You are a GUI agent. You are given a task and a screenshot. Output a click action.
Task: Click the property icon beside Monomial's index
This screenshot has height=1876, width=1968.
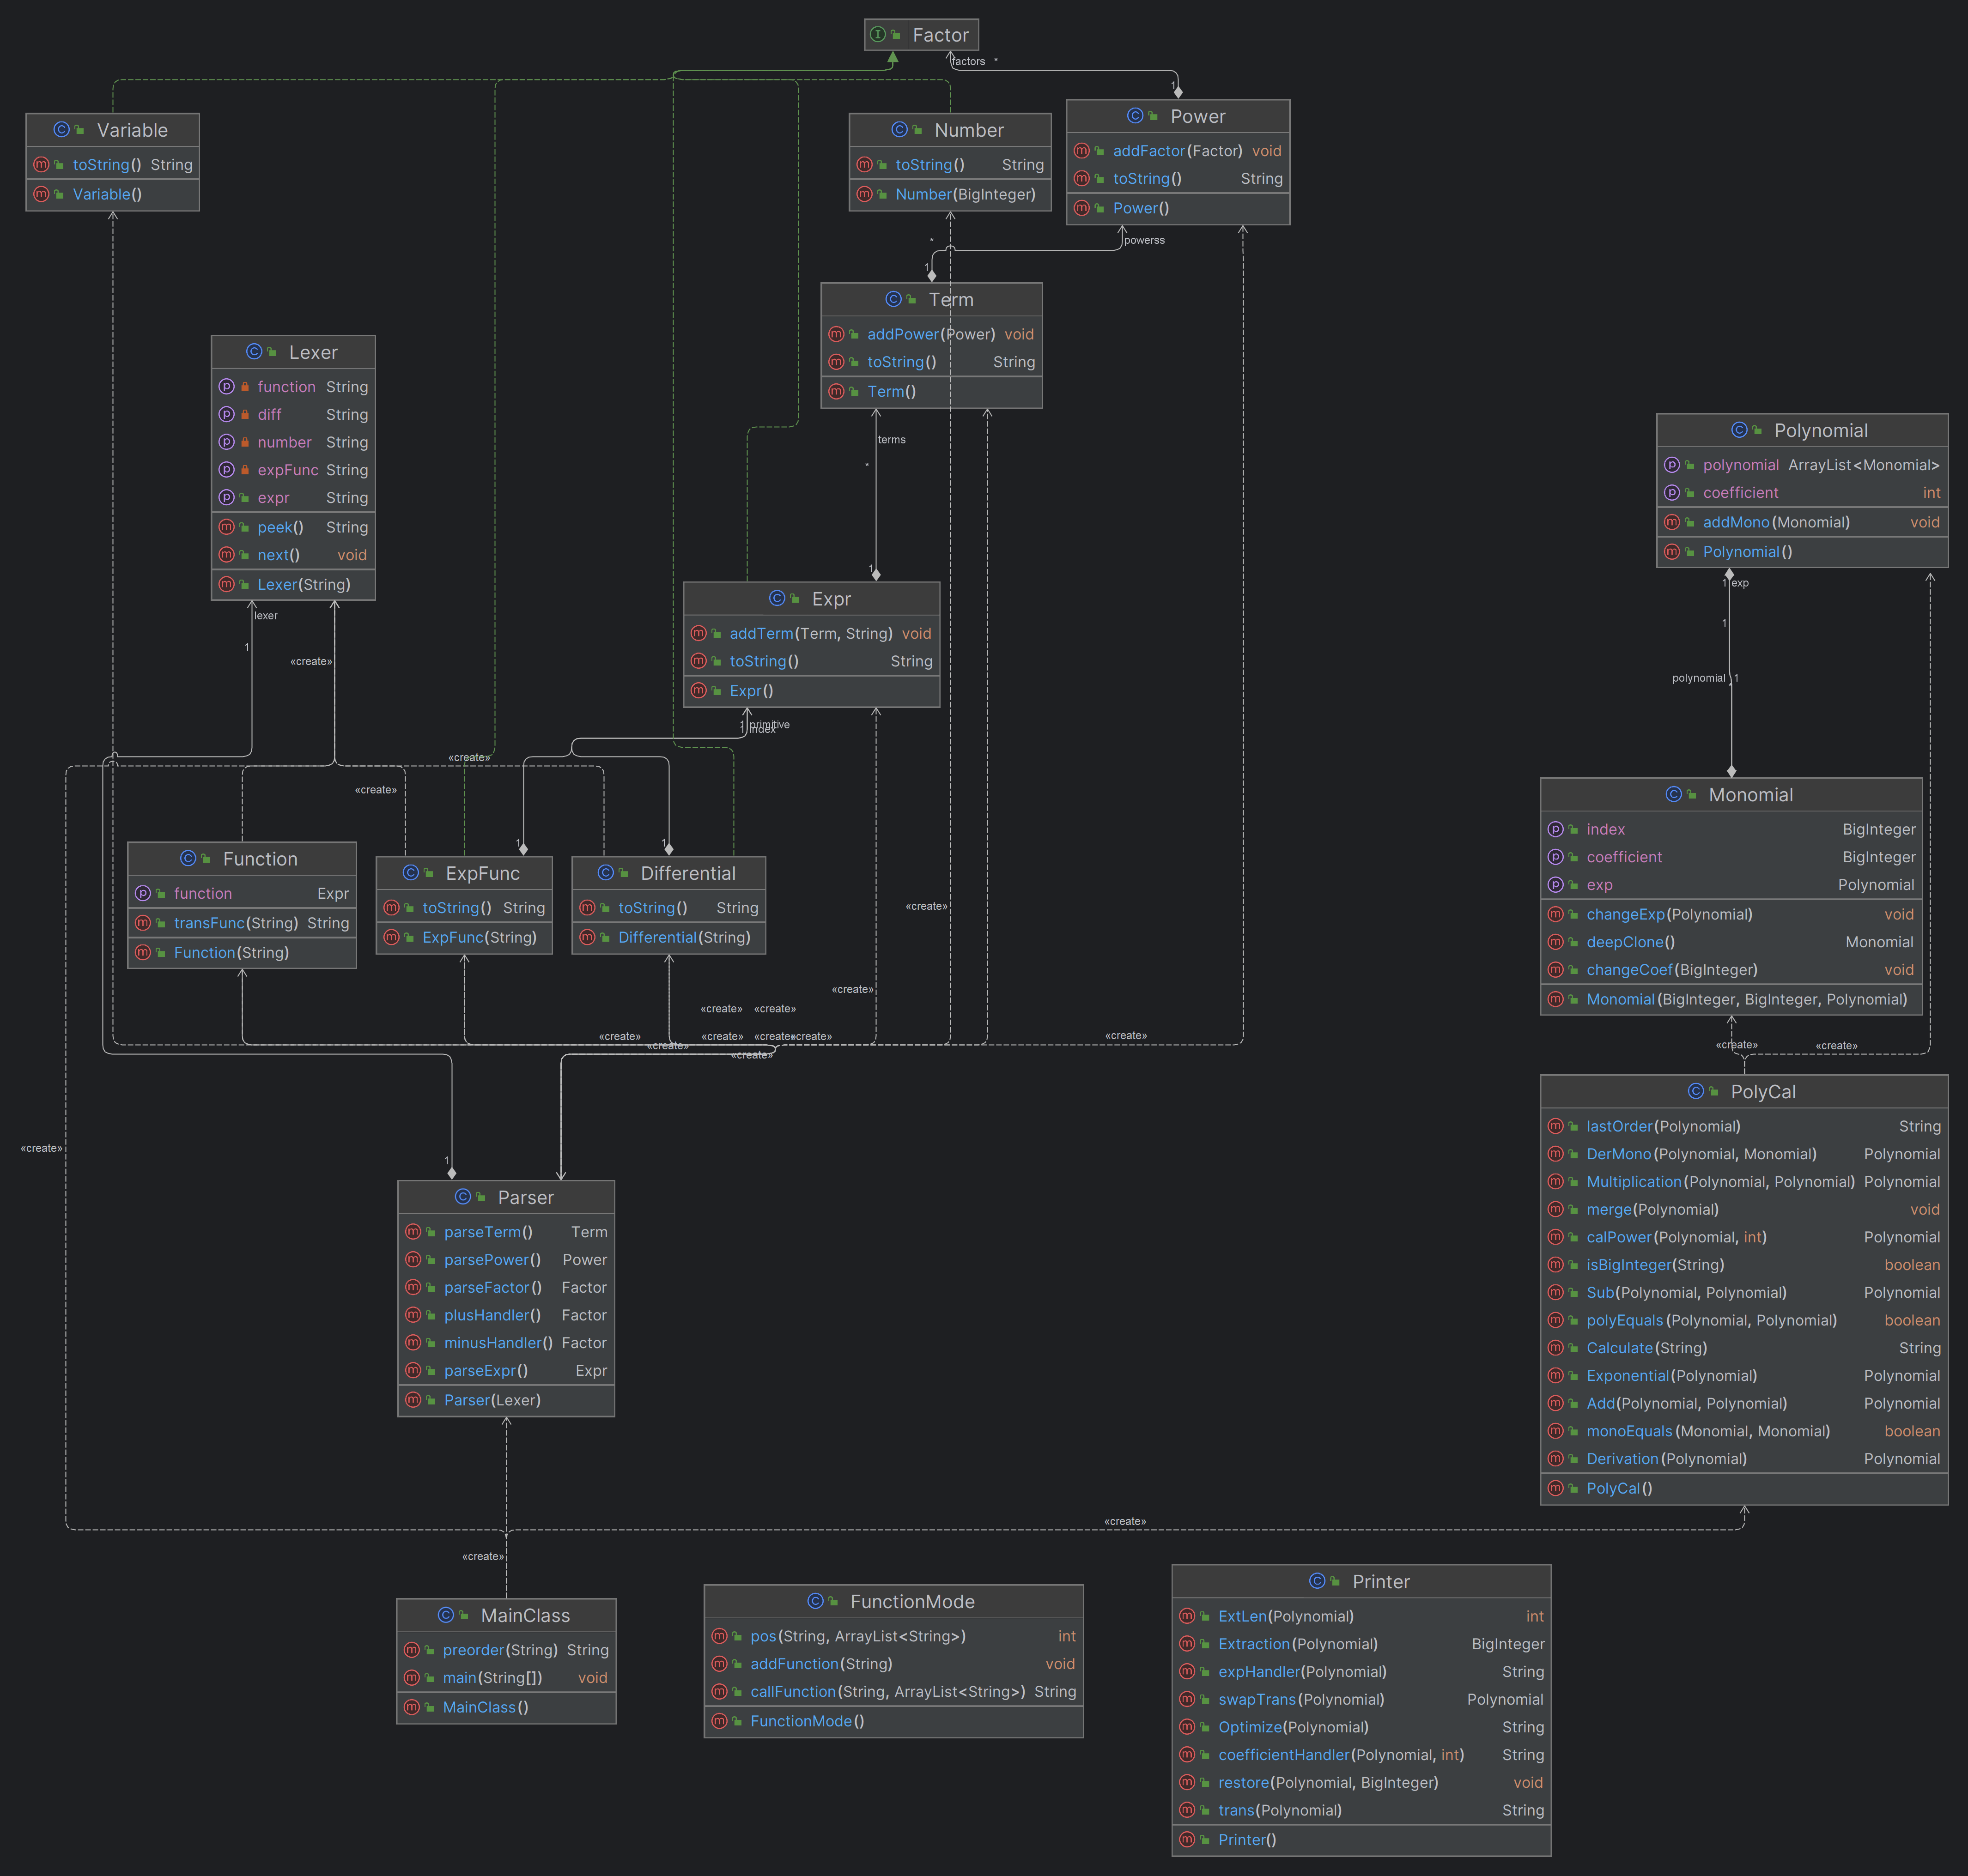[x=1556, y=829]
